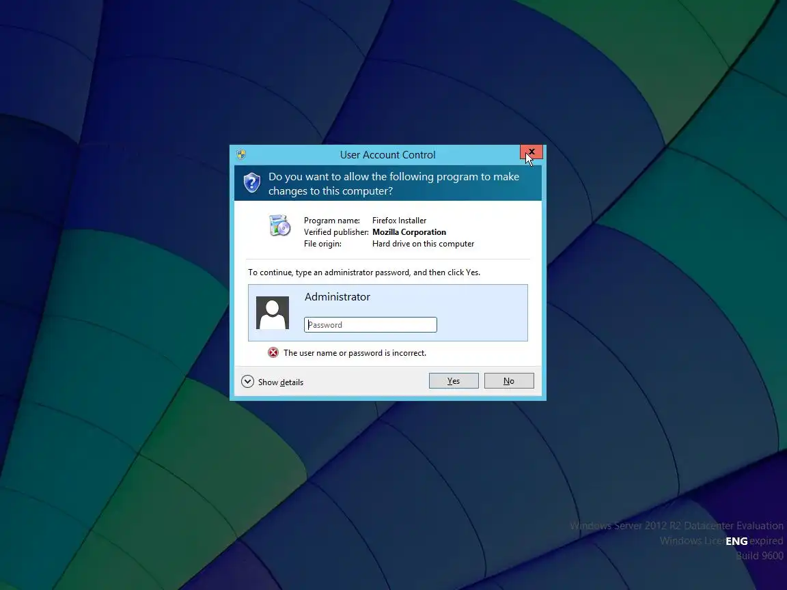This screenshot has width=787, height=590.
Task: Click the ENG language indicator
Action: coord(736,541)
